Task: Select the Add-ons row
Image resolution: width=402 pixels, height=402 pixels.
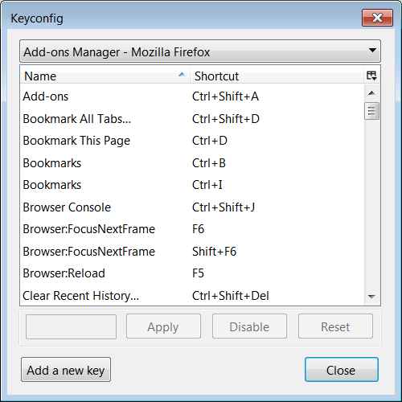Action: pyautogui.click(x=192, y=96)
